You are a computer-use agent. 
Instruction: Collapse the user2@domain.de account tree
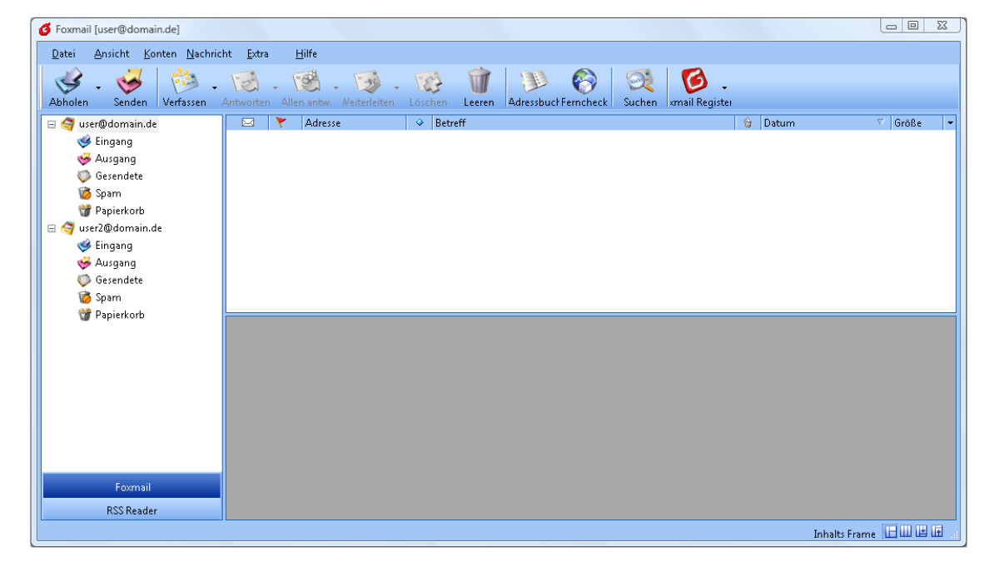(52, 228)
